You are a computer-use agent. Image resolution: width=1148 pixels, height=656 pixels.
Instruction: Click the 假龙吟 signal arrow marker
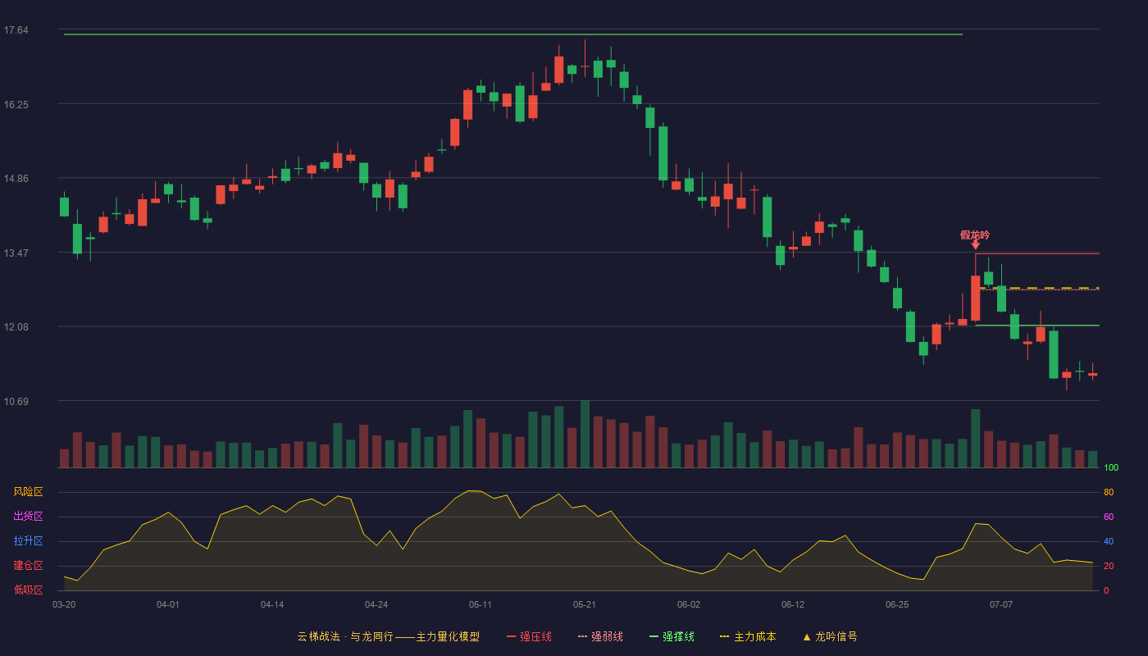975,245
